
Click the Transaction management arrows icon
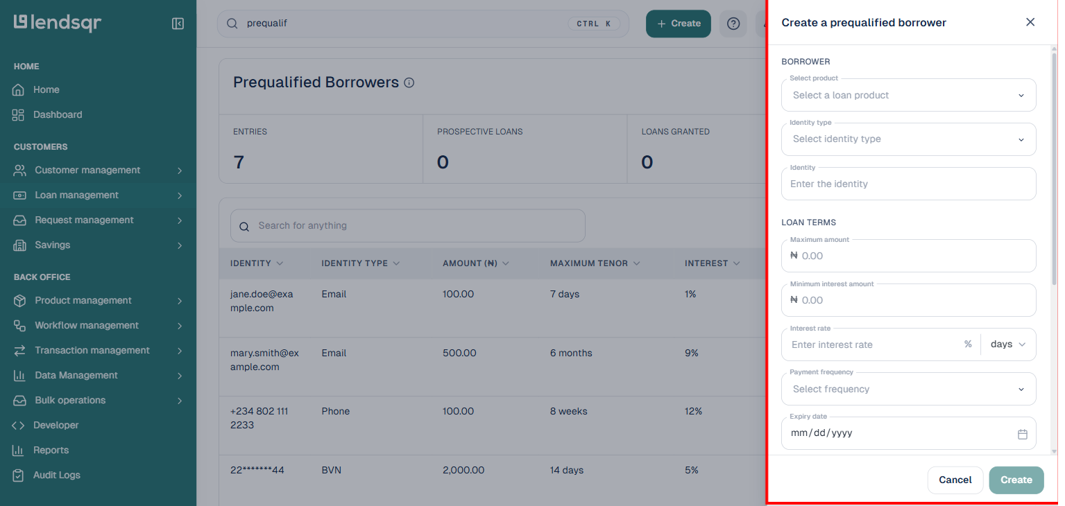pyautogui.click(x=20, y=350)
